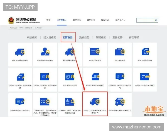167x134 pixels.
Task: Switch to the 交警业务 tab
Action: click(68, 37)
